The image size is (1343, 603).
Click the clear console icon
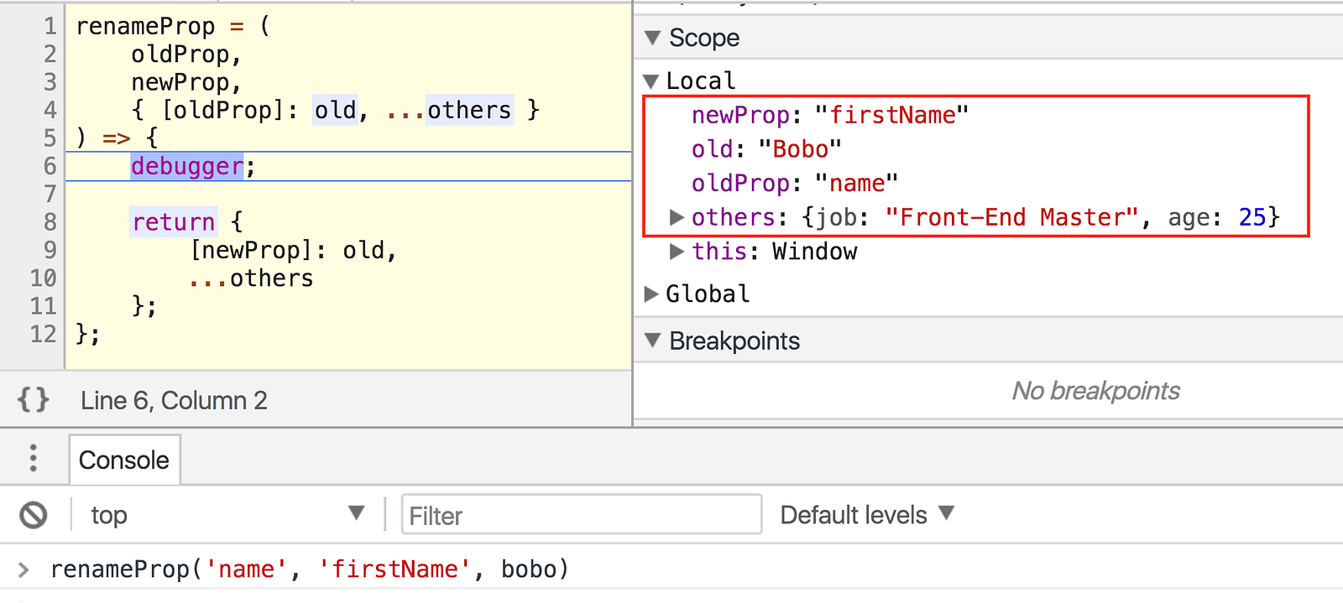tap(34, 515)
